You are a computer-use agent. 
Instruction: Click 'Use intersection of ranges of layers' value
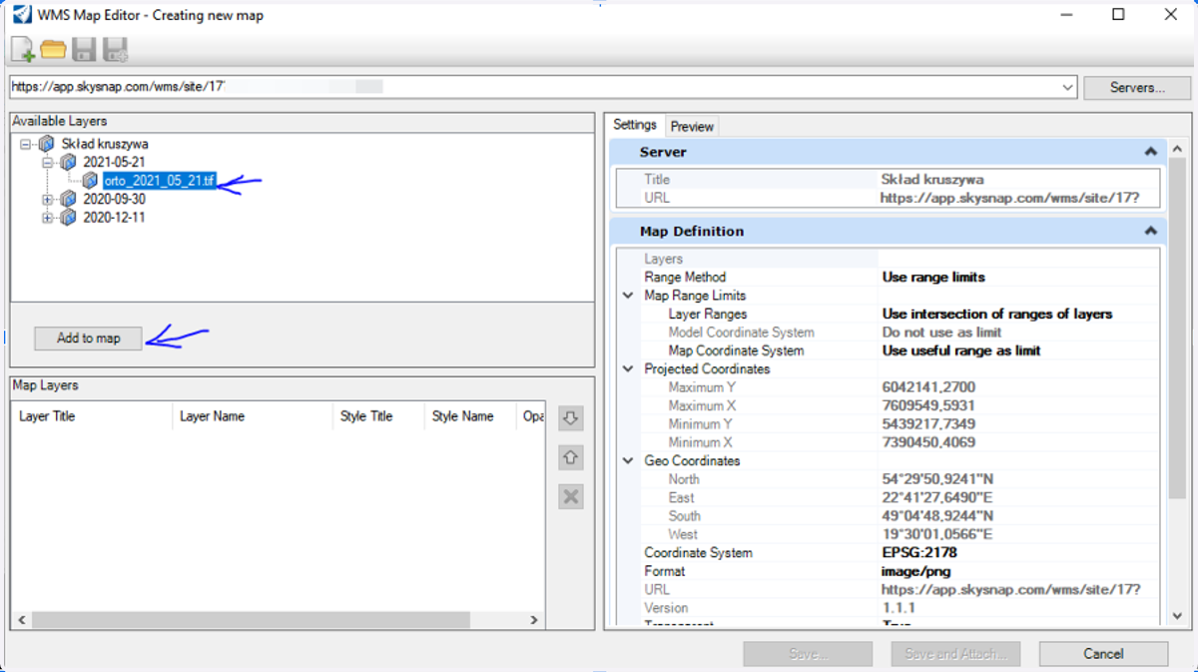[997, 314]
